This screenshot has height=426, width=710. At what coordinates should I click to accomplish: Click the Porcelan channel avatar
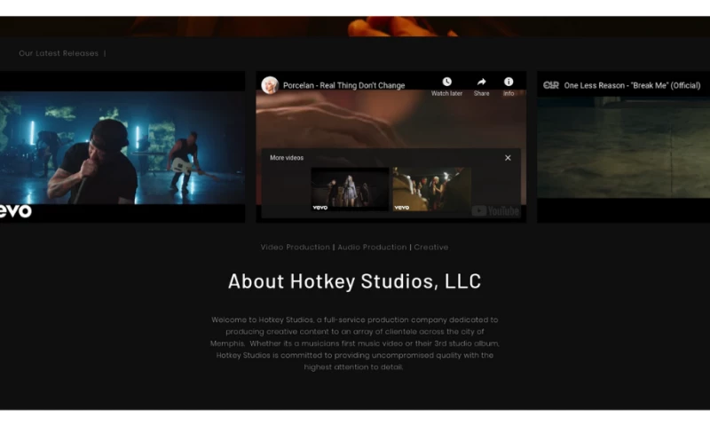coord(270,85)
